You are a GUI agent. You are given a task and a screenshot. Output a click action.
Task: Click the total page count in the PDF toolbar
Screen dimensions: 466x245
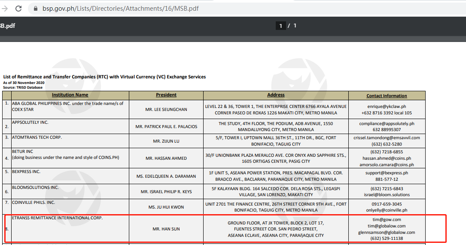(x=295, y=26)
